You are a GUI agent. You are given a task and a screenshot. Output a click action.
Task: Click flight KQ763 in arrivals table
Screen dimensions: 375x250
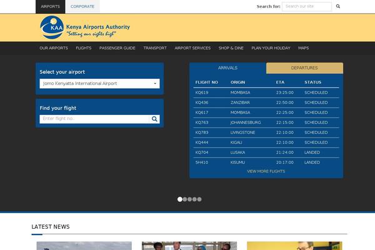tap(202, 122)
